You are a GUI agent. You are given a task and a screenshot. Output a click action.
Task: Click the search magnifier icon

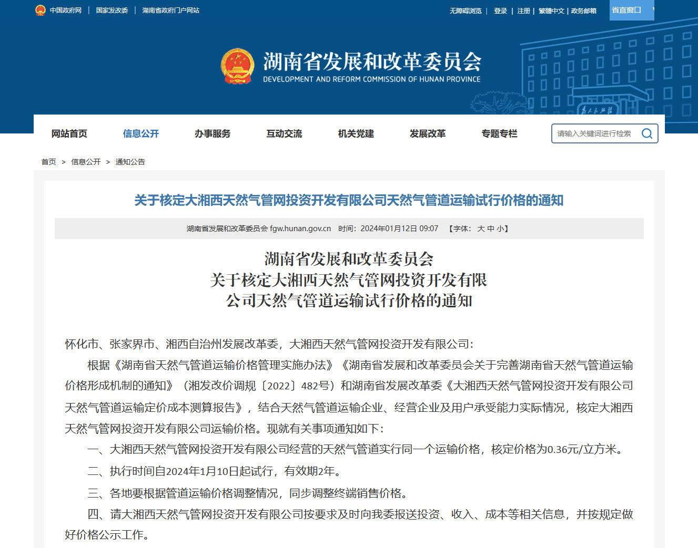pyautogui.click(x=646, y=133)
